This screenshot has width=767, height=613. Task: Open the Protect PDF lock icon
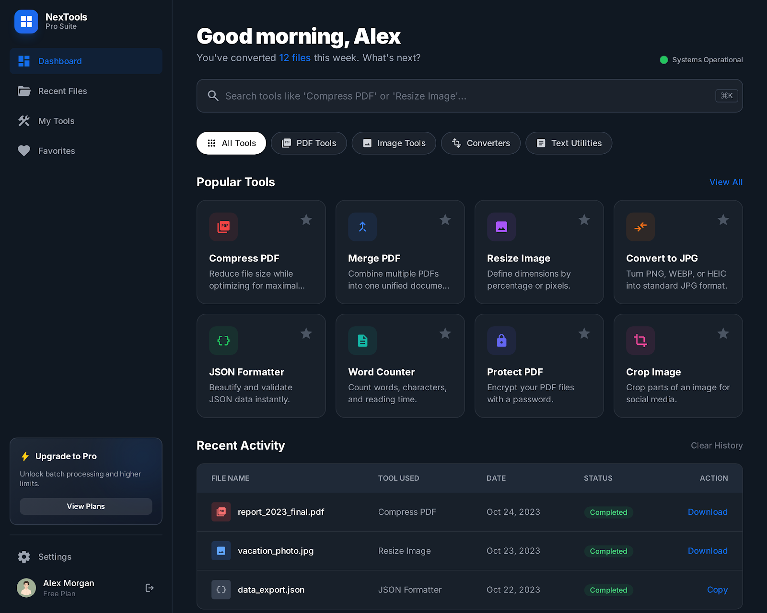click(501, 341)
